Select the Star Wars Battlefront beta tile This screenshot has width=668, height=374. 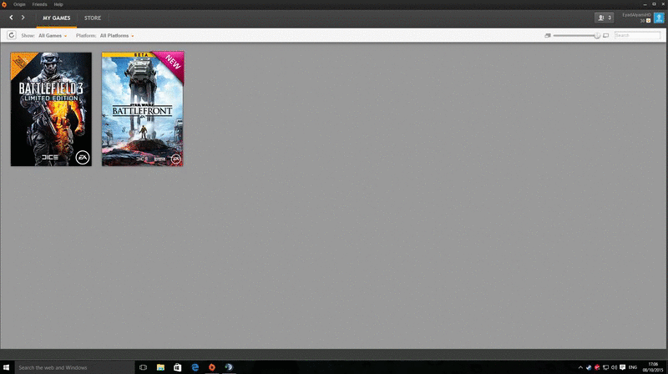pyautogui.click(x=143, y=109)
